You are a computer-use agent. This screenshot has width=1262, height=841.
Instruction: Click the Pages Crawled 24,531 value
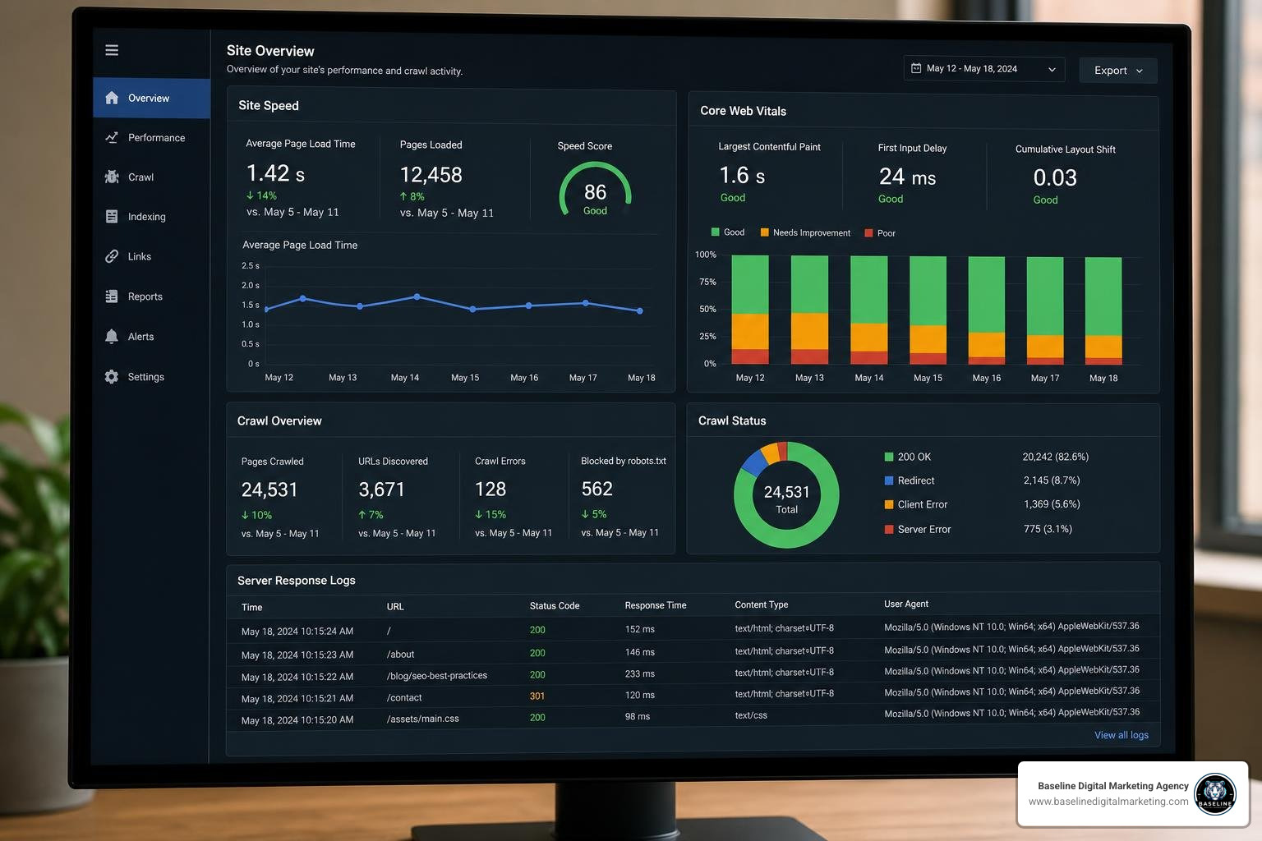tap(269, 489)
